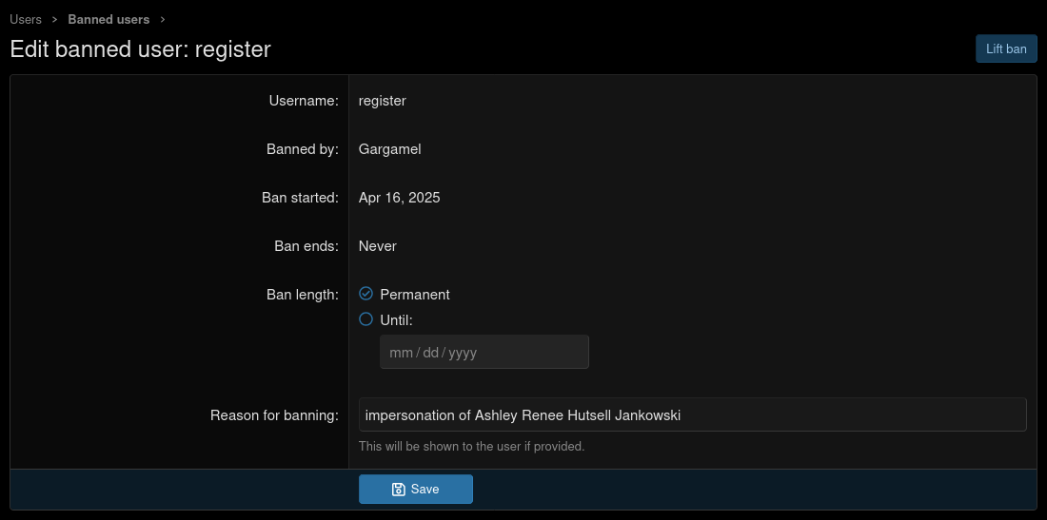Click the Until: option label text
The width and height of the screenshot is (1047, 520).
point(396,320)
